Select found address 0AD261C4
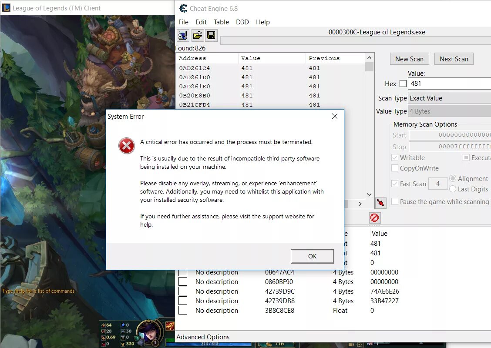The image size is (491, 348). pyautogui.click(x=271, y=68)
